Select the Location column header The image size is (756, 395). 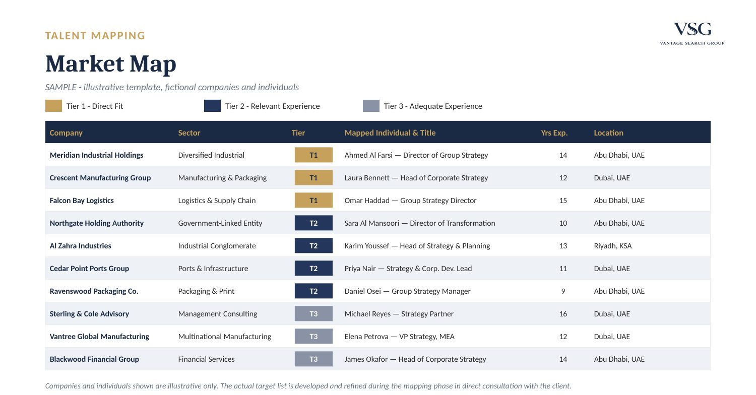[x=608, y=133]
